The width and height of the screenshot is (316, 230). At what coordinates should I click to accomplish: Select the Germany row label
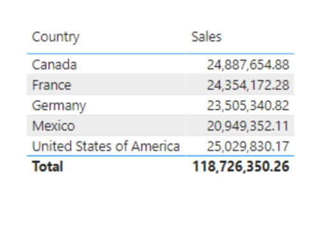[59, 106]
